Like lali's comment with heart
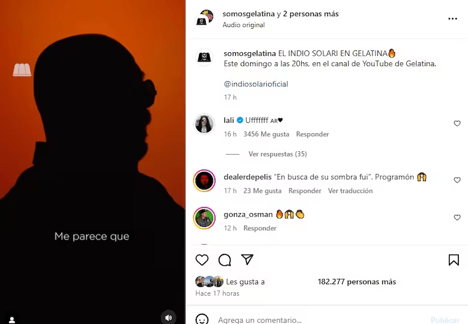The image size is (468, 324). pyautogui.click(x=457, y=123)
